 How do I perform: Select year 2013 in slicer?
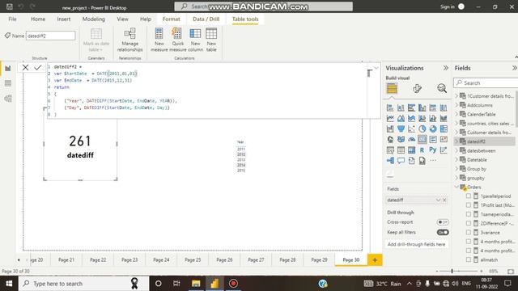pyautogui.click(x=241, y=160)
